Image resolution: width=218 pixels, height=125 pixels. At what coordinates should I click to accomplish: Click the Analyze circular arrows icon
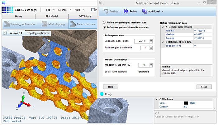click(x=105, y=11)
